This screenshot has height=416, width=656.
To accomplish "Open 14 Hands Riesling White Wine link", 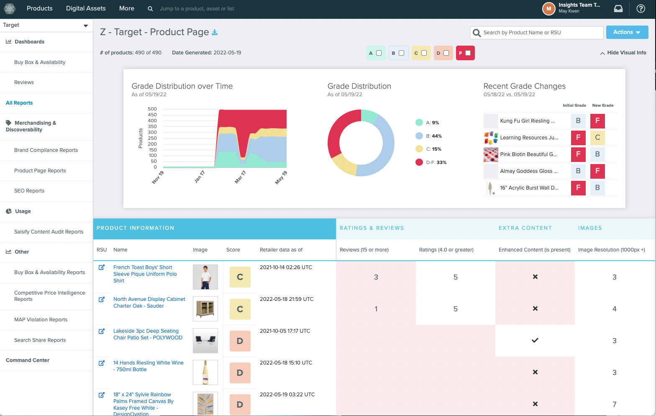I will click(149, 366).
